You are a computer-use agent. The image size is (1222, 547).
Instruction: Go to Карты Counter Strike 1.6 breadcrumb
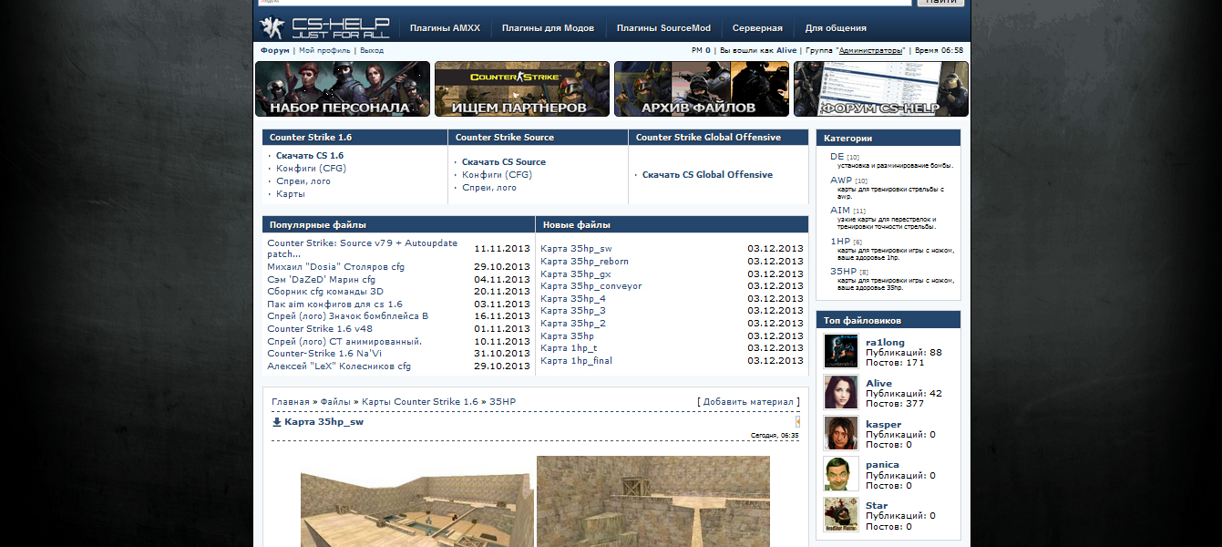[419, 402]
